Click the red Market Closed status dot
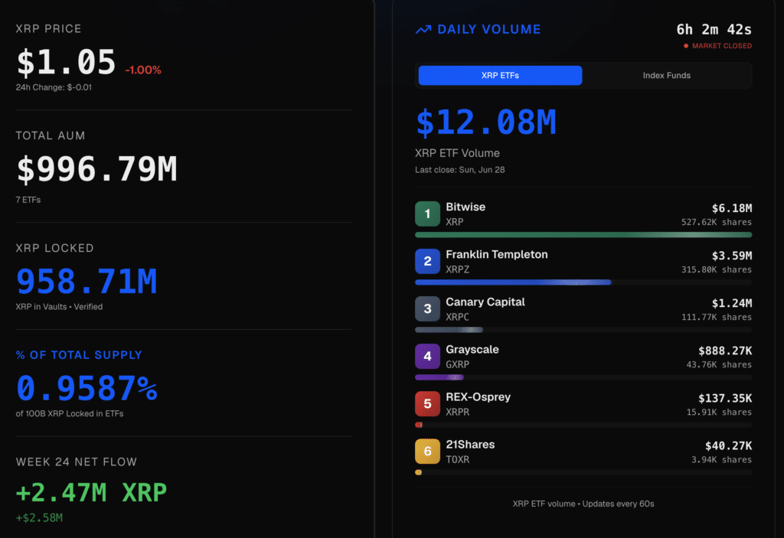This screenshot has width=784, height=538. point(686,46)
